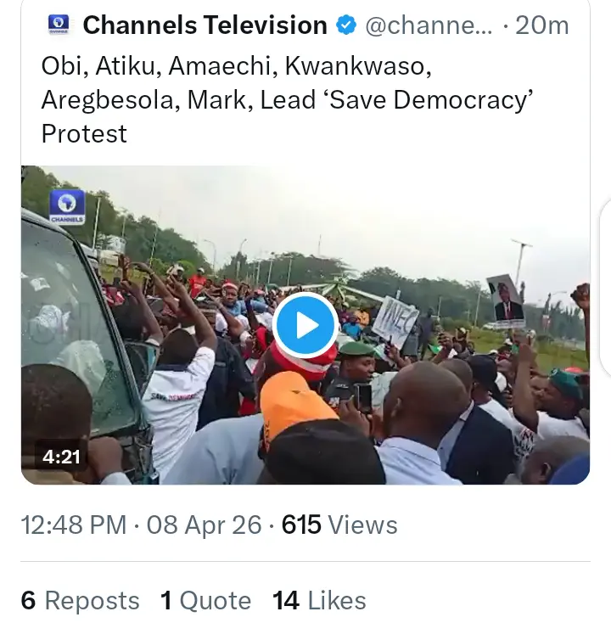Tap the blue verified badge

pos(346,25)
